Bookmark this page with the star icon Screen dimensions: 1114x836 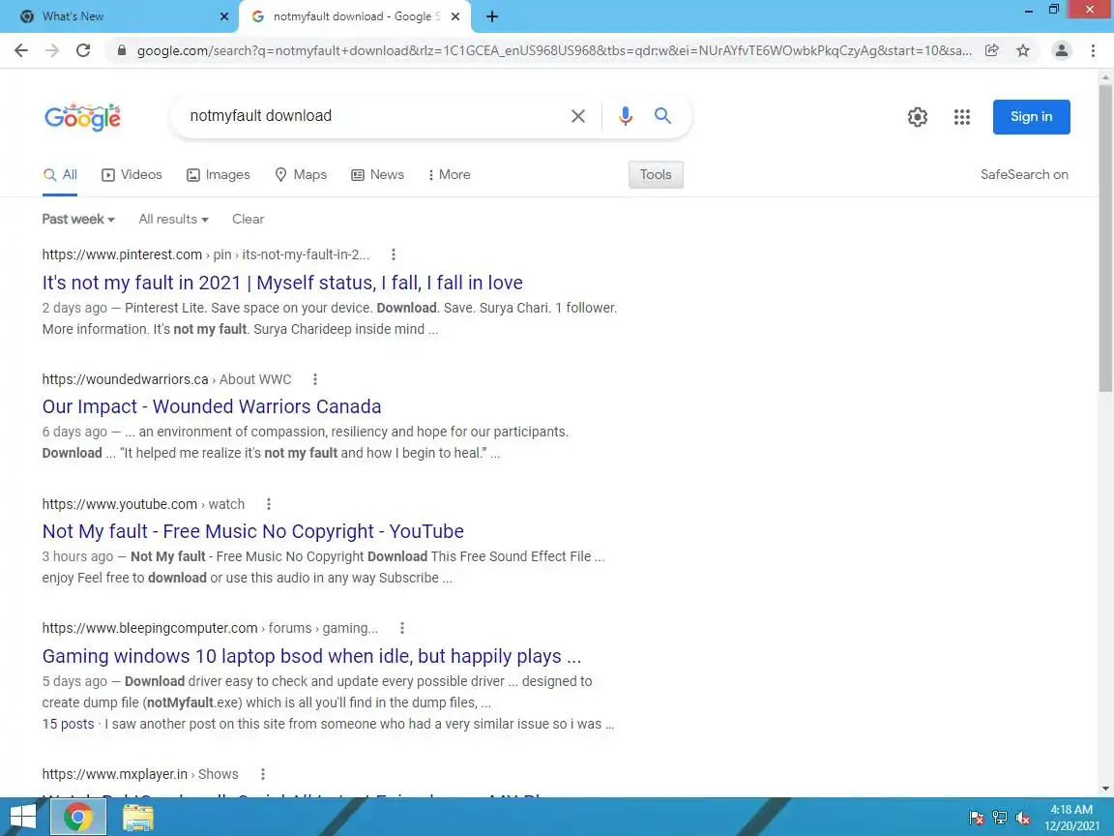1023,50
